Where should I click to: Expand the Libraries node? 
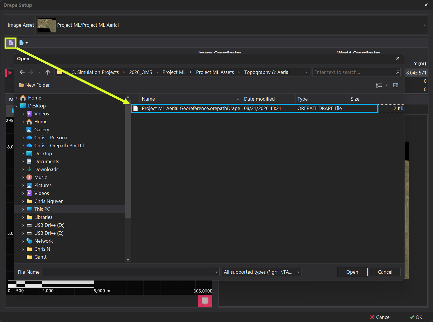[x=23, y=217]
